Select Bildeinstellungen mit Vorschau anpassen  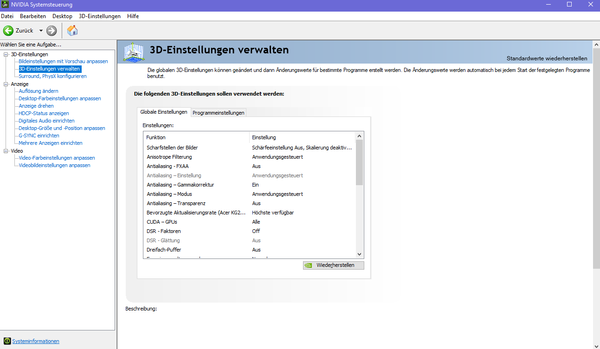pyautogui.click(x=63, y=61)
